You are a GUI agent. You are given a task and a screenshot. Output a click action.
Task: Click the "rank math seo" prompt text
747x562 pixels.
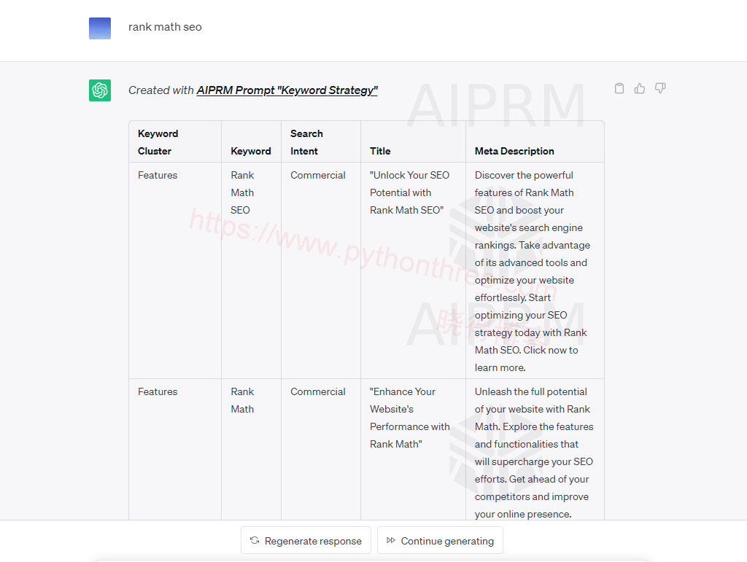165,27
